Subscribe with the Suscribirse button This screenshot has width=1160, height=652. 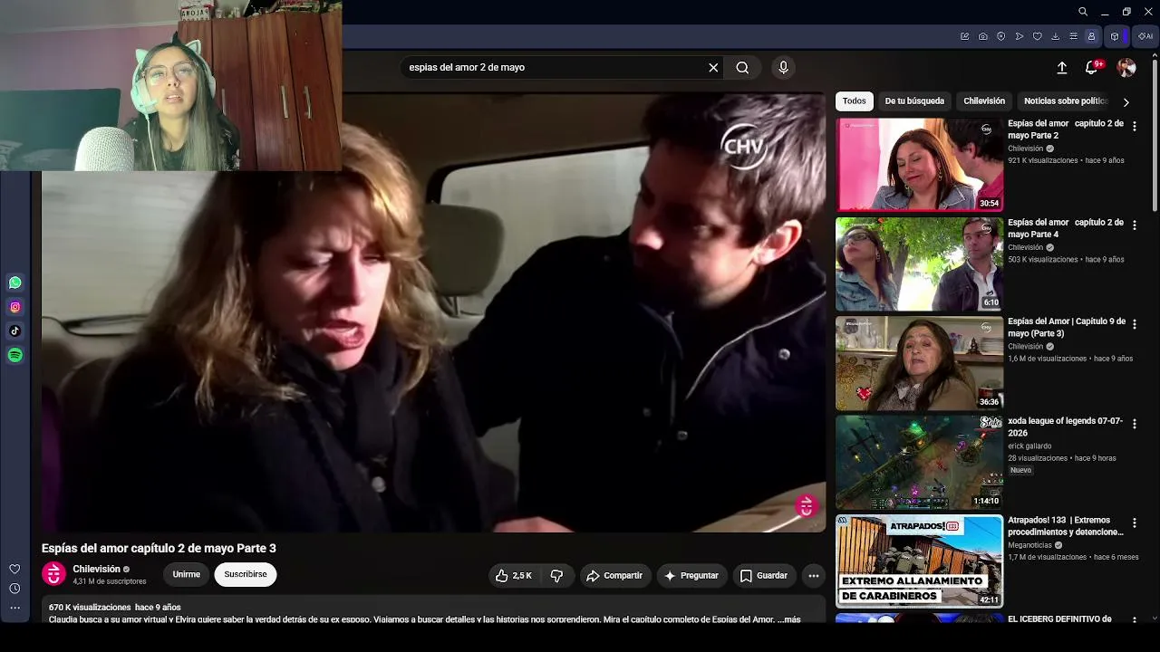click(246, 574)
